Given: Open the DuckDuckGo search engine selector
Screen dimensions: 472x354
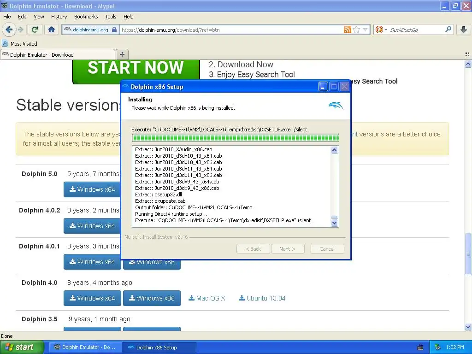Looking at the screenshot, I should [381, 29].
